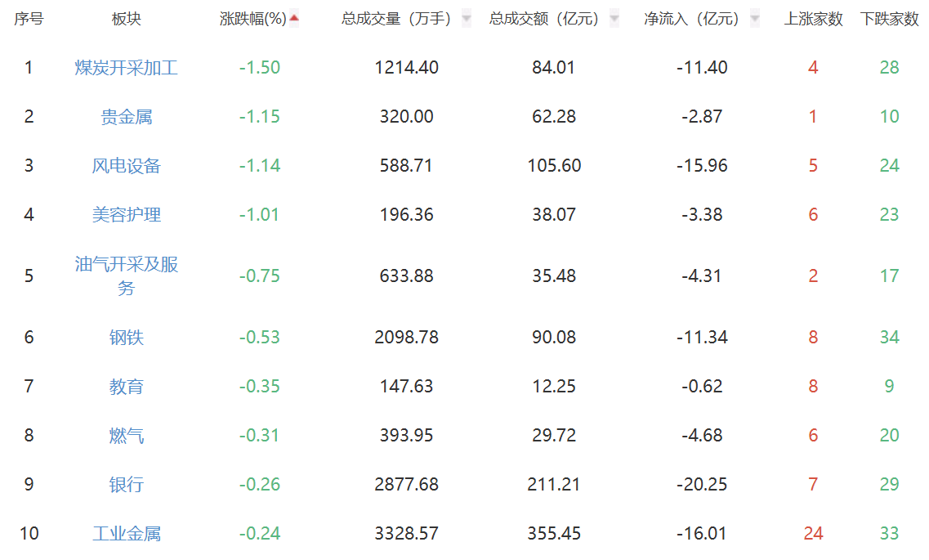Select the 上涨家数 column header
Screen dimensions: 929x560
tap(813, 19)
